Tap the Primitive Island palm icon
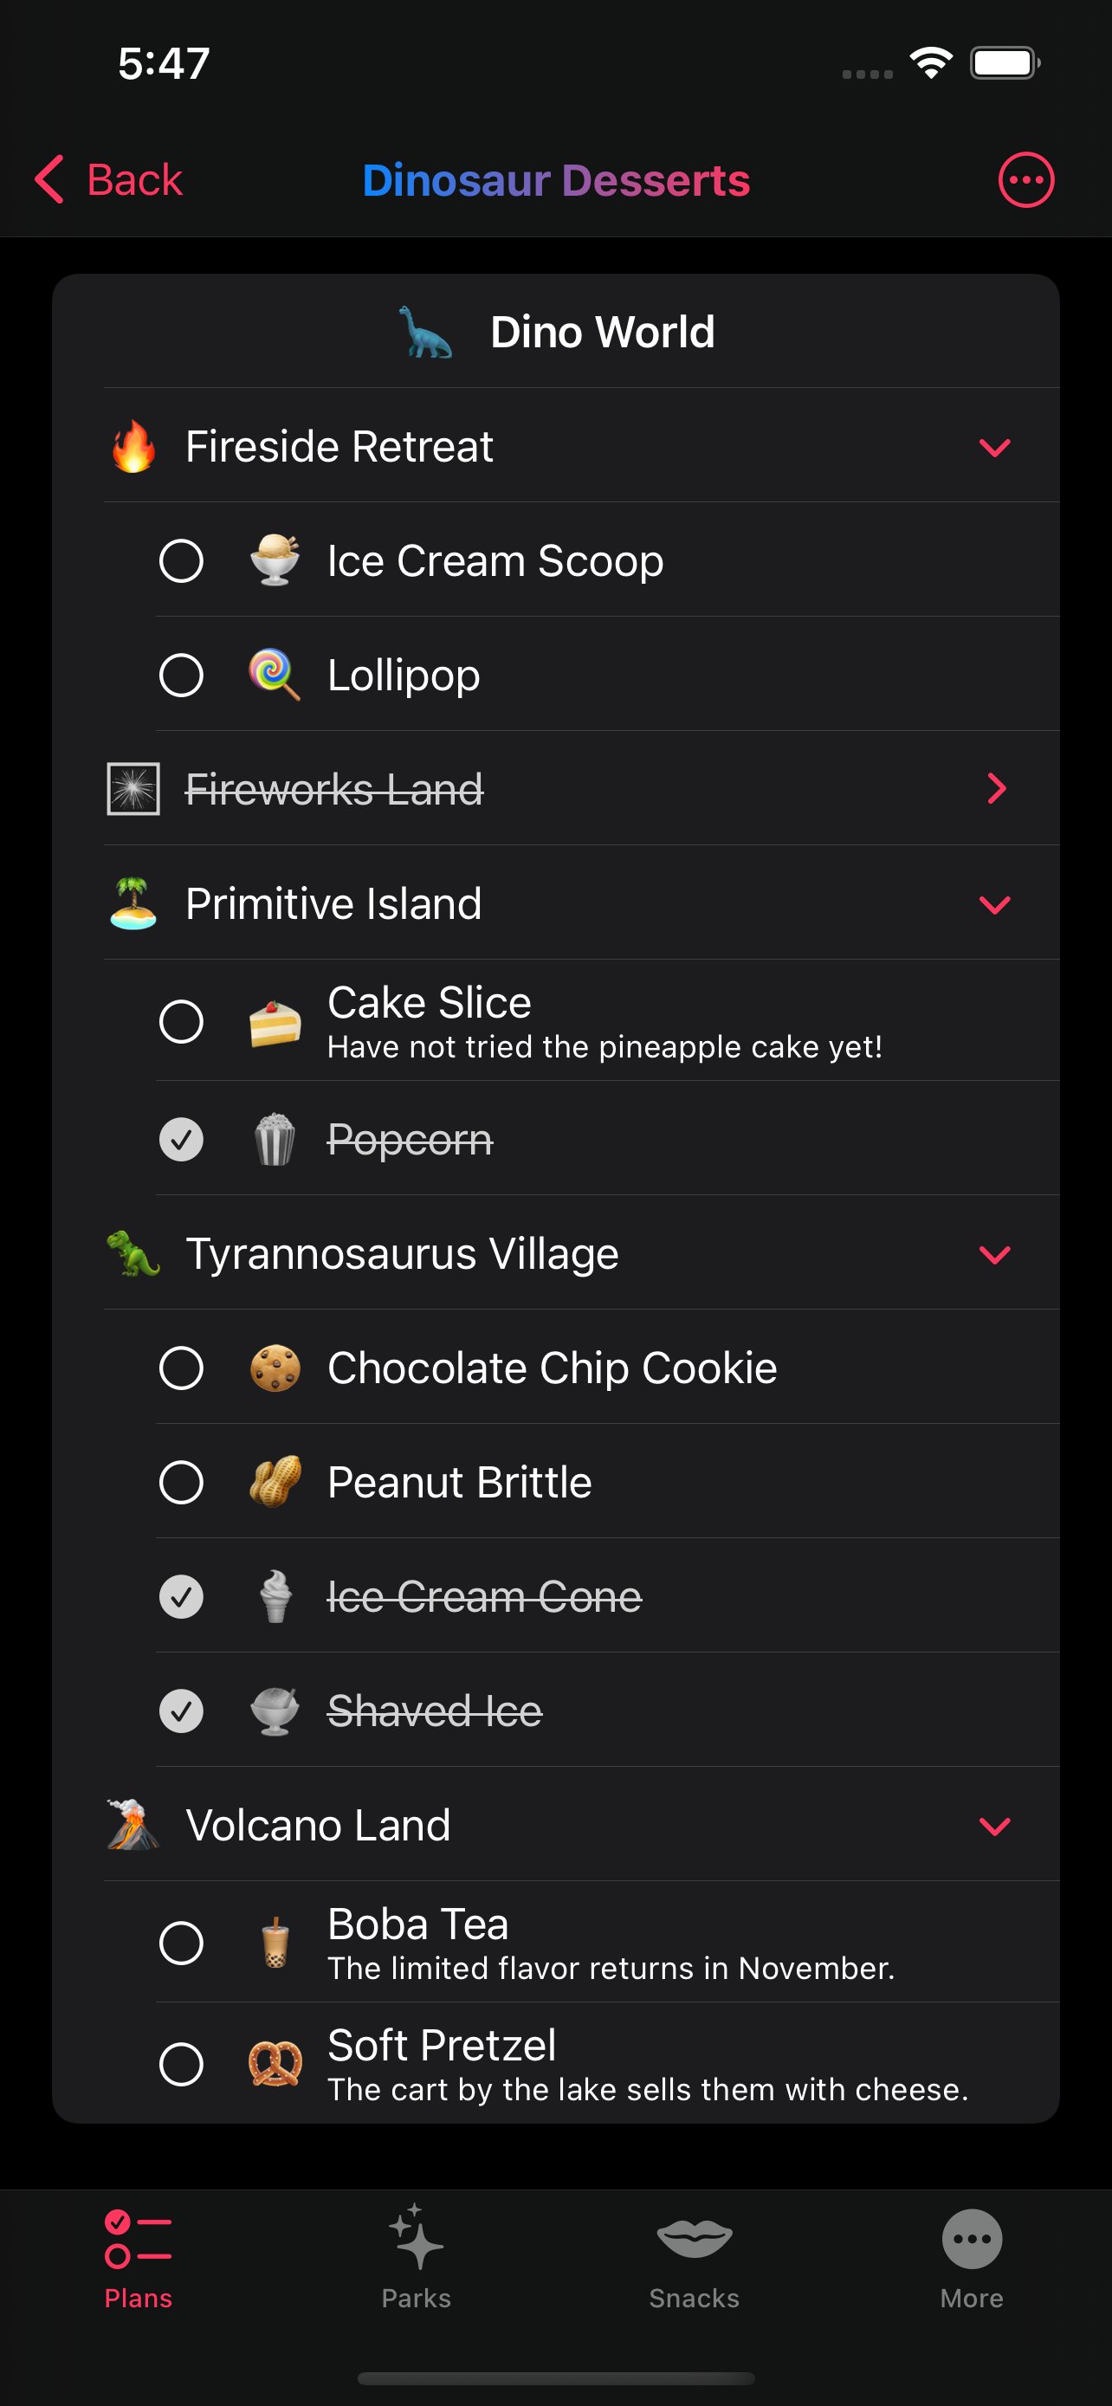 tap(133, 904)
